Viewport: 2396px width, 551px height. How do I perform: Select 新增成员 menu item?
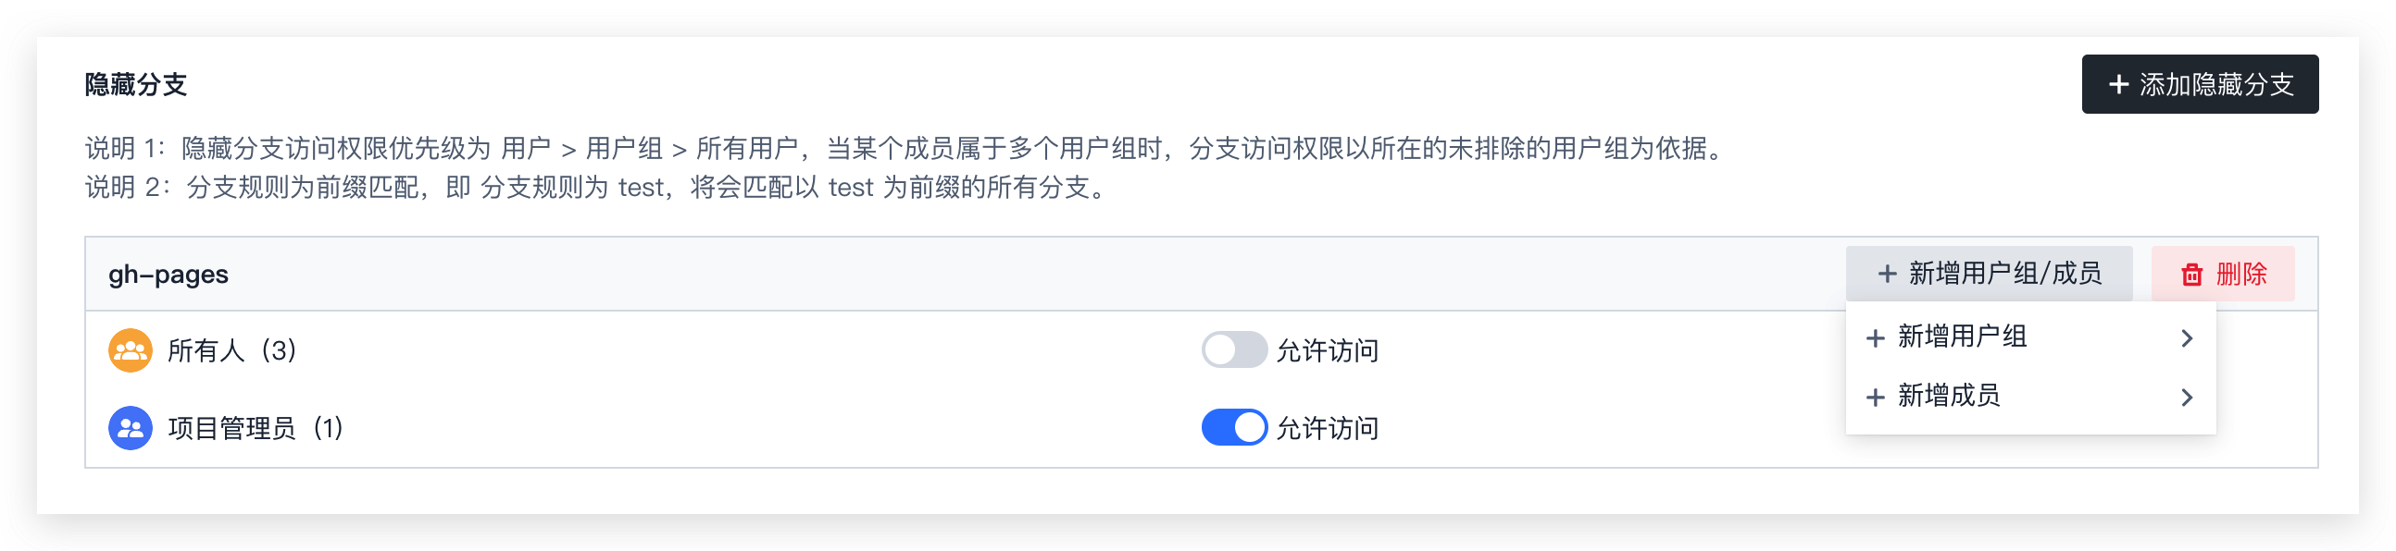[x=2030, y=398]
